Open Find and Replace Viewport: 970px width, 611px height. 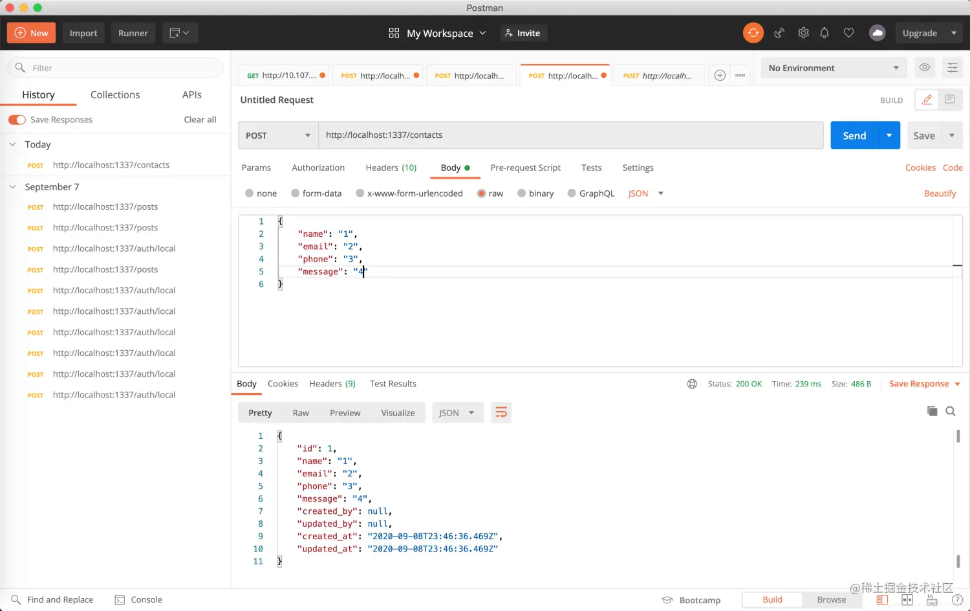coord(52,600)
